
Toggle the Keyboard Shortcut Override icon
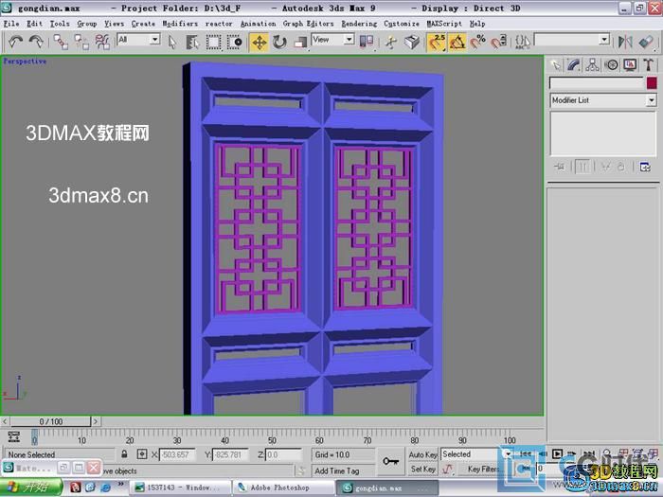click(x=412, y=42)
